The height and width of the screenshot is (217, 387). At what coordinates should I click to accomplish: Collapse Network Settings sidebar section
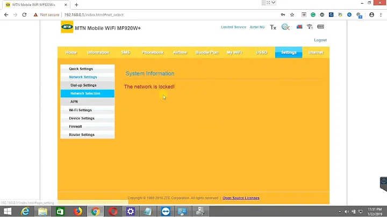88,77
